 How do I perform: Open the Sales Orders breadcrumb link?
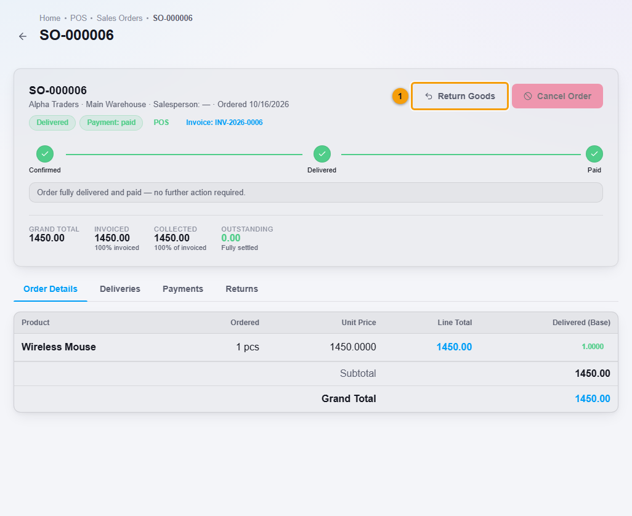[120, 18]
